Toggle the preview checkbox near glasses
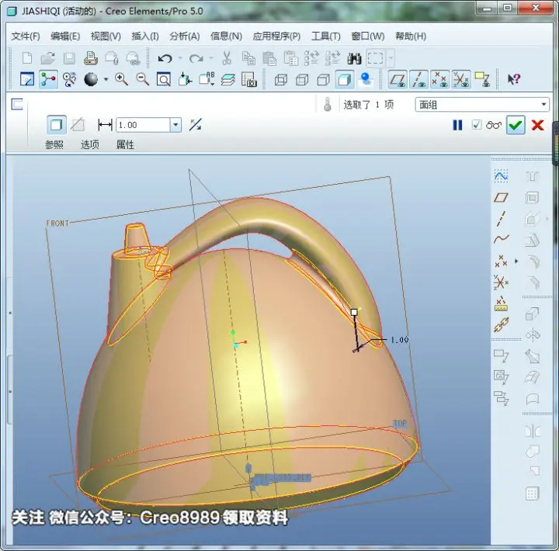The height and width of the screenshot is (551, 559). pyautogui.click(x=476, y=125)
